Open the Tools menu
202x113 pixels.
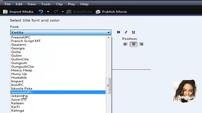[x=46, y=4]
